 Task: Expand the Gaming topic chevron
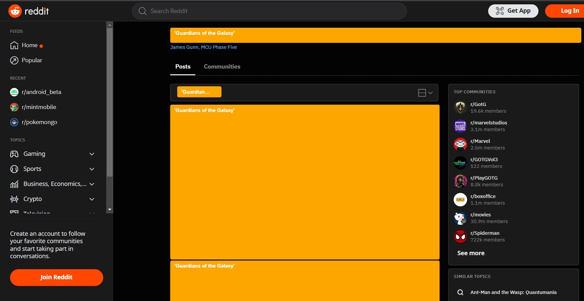(92, 154)
